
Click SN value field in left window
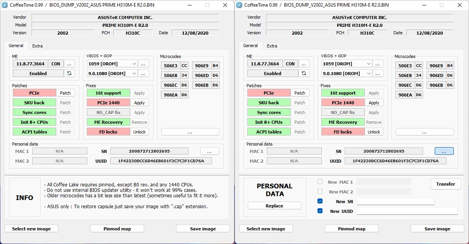click(x=149, y=151)
